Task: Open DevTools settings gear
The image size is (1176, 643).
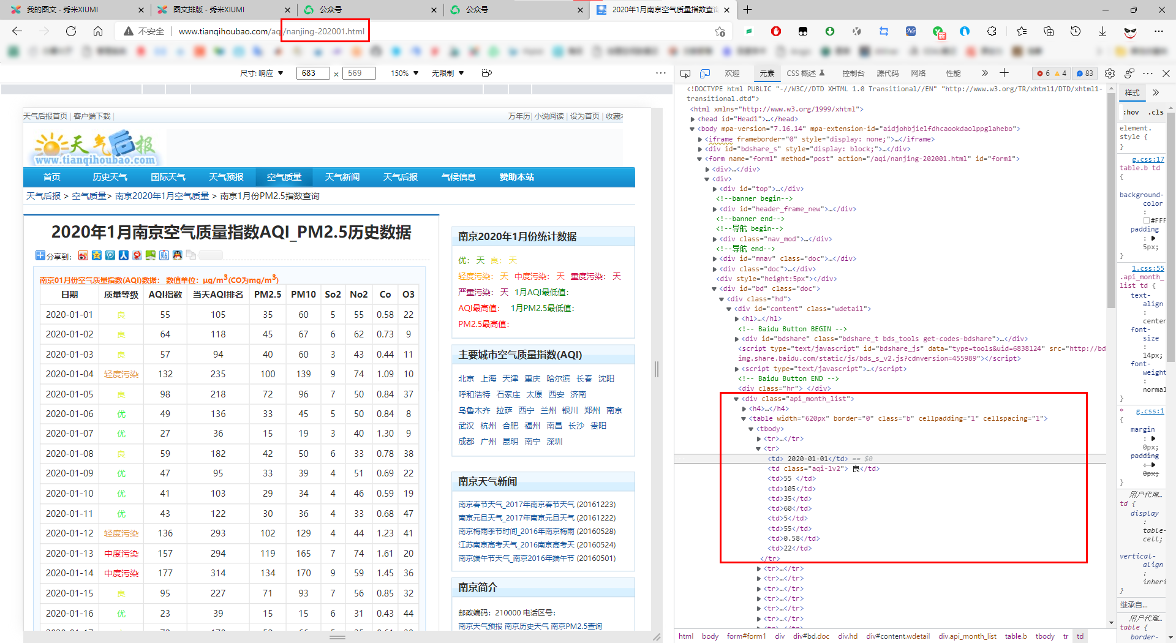Action: click(1110, 73)
